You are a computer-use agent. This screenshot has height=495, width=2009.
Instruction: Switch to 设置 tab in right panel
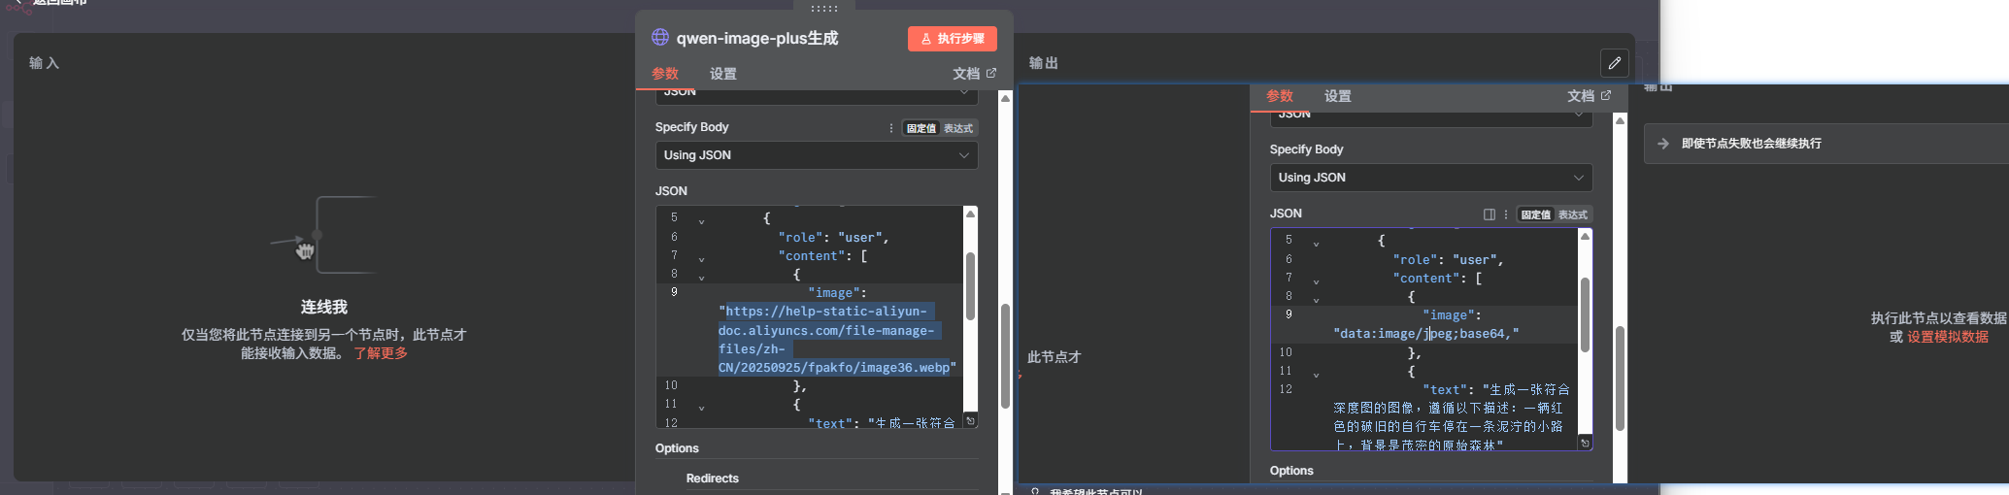pos(1337,96)
